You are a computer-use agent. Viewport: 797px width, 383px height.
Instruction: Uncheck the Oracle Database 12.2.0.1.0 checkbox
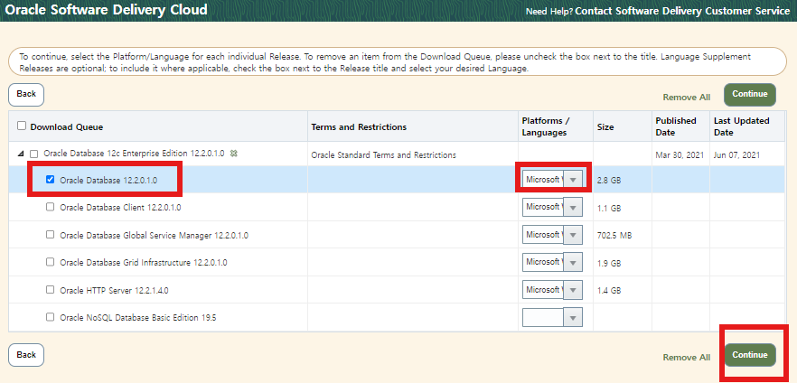(50, 180)
